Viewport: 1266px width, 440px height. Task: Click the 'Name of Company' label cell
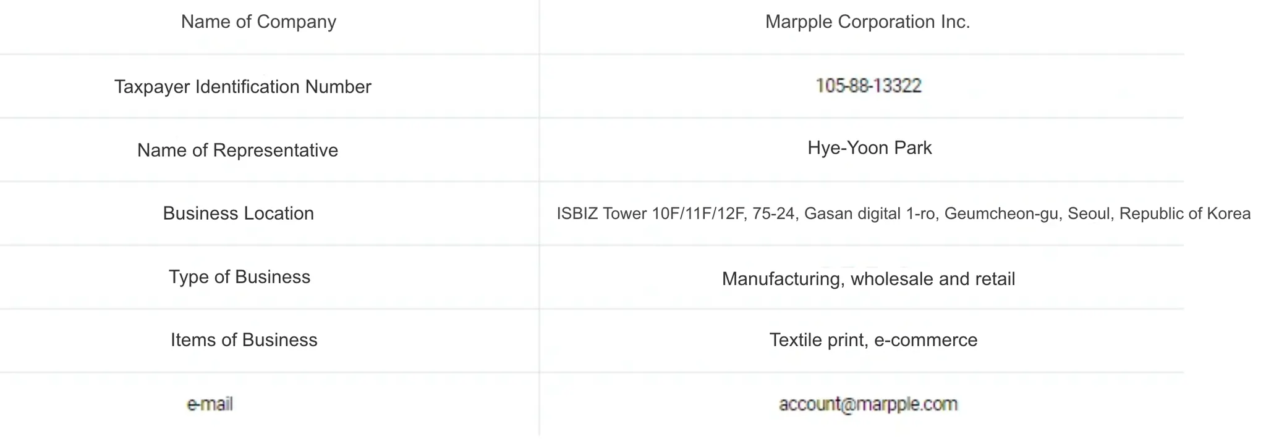258,22
